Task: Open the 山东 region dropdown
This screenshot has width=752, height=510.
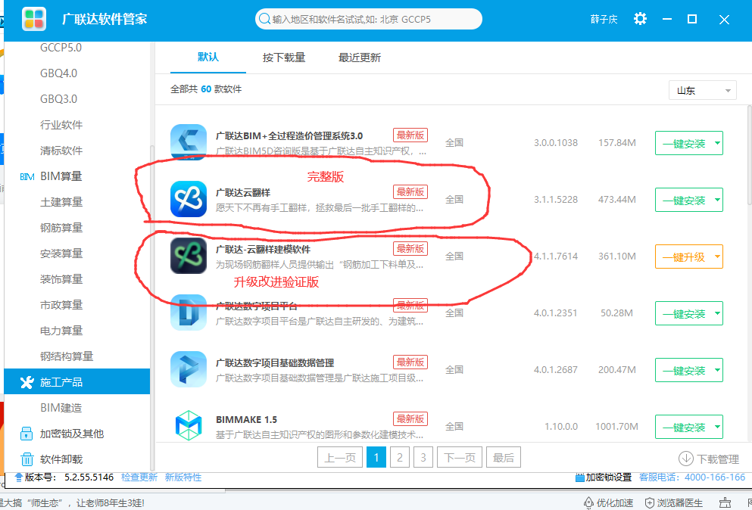Action: point(703,91)
